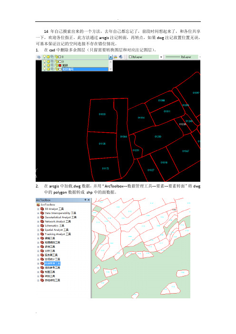This screenshot has width=236, height=334.
Task: Open the CAD layer list dropdown arrow
Action: (x=110, y=57)
